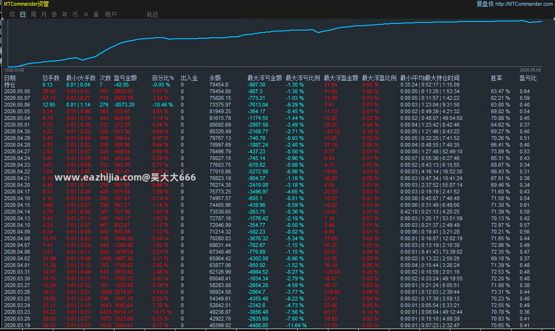Click the 出入金 column header
Viewport: 555px width, 331px height.
189,78
